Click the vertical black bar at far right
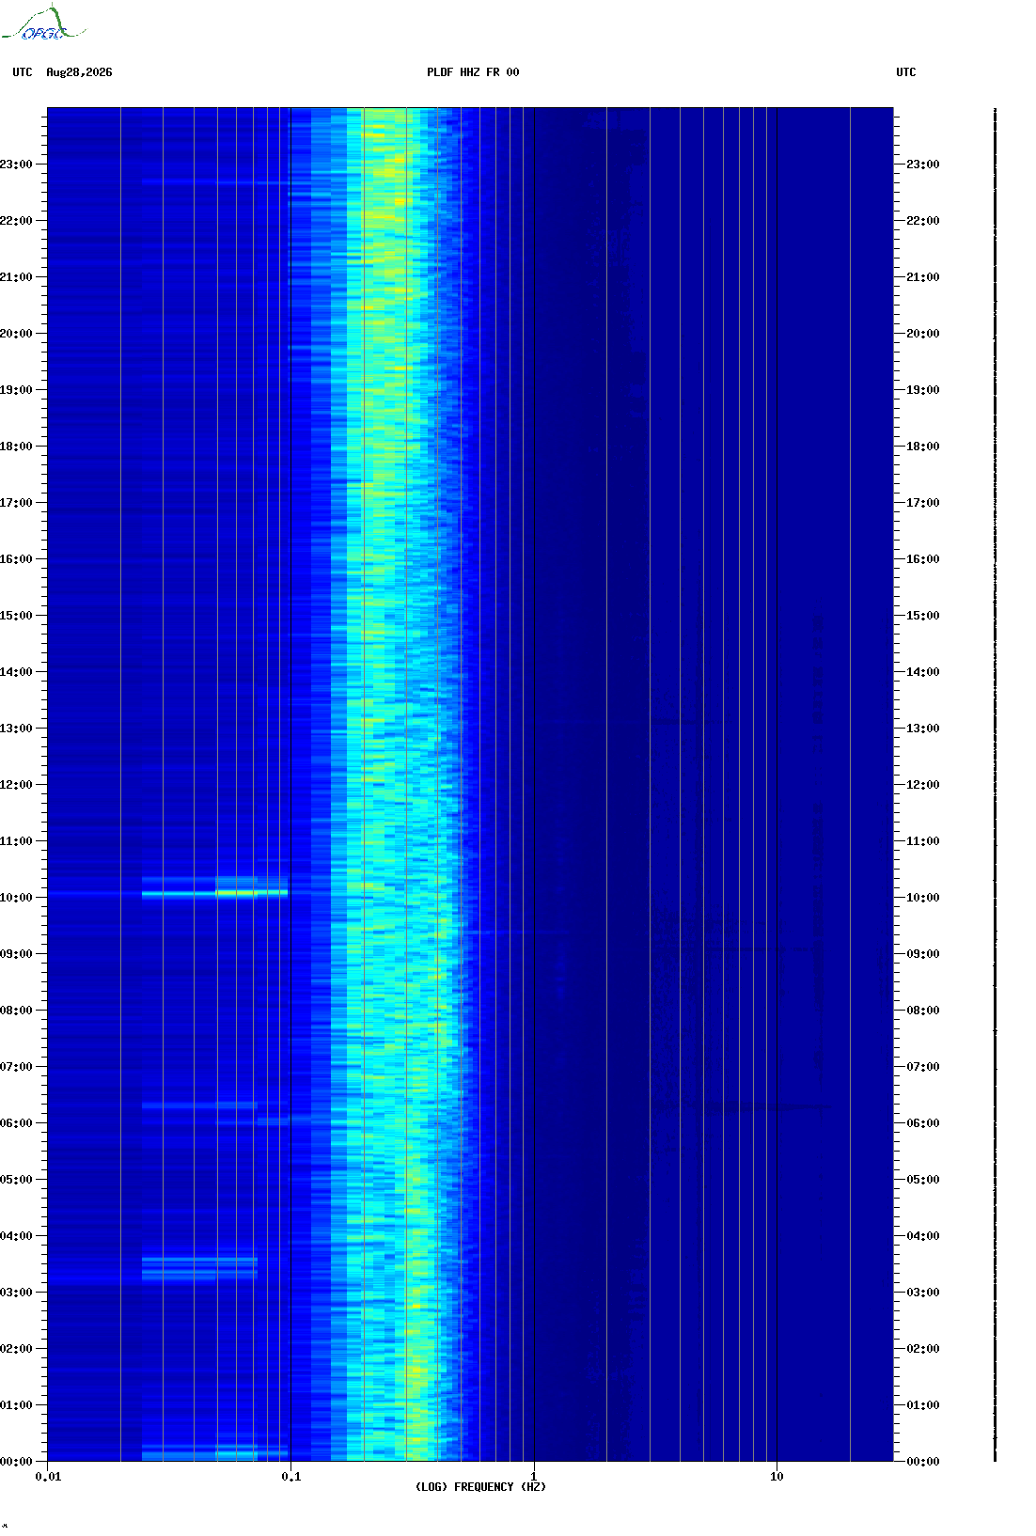 [x=995, y=785]
